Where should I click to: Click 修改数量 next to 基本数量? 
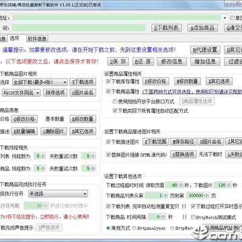coord(83,119)
